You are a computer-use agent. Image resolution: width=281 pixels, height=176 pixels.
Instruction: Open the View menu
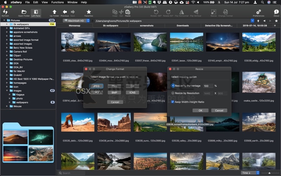(x=45, y=2)
